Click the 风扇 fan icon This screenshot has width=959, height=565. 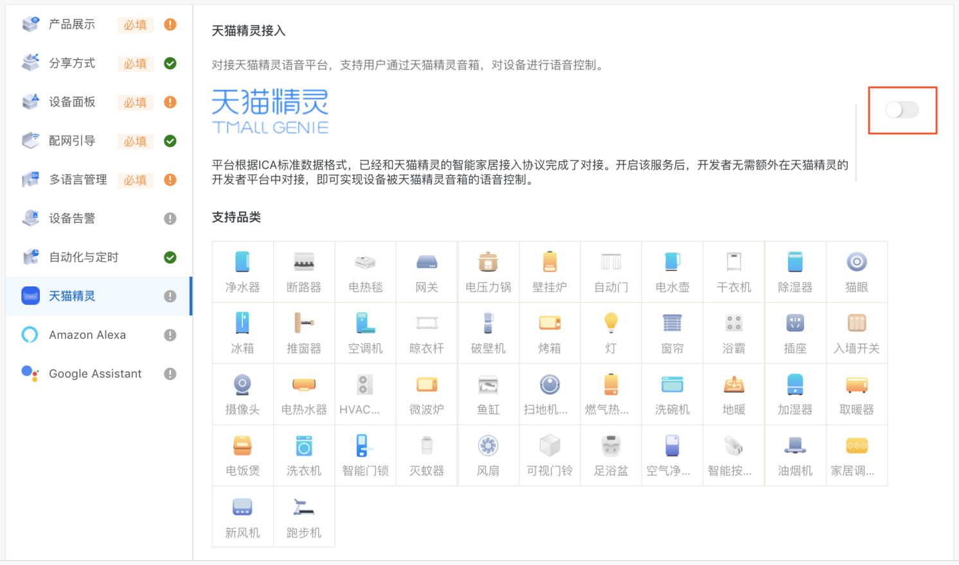tap(488, 446)
